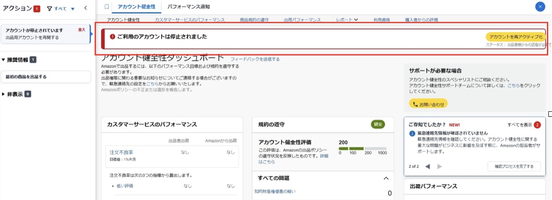Open the 購入者からの評価 sub-navigation item
552x200 pixels.
[421, 20]
